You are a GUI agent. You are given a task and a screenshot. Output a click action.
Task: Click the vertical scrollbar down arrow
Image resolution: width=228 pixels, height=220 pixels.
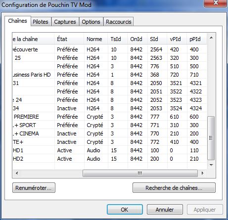pyautogui.click(x=211, y=165)
